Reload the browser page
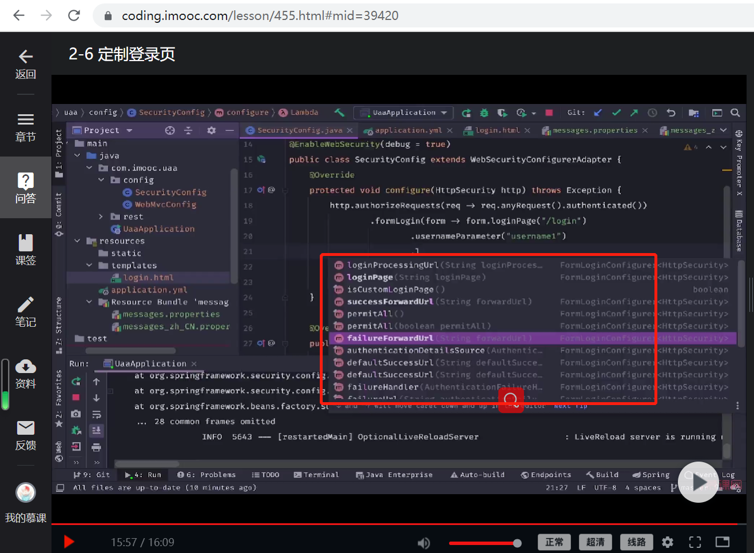The height and width of the screenshot is (553, 754). point(74,15)
